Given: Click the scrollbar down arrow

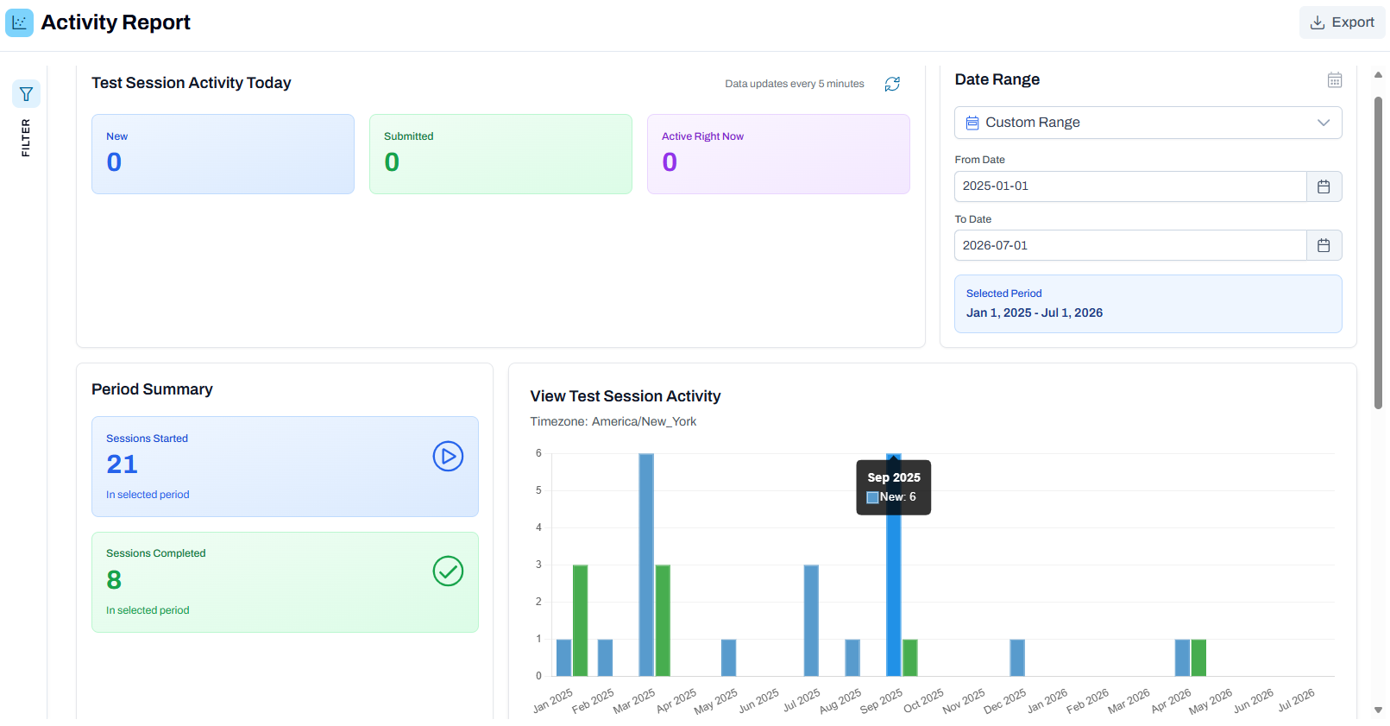Looking at the screenshot, I should pos(1378,710).
